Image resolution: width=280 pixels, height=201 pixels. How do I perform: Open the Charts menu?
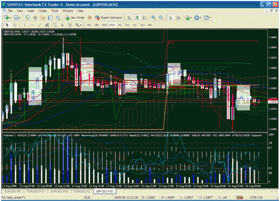pyautogui.click(x=43, y=11)
